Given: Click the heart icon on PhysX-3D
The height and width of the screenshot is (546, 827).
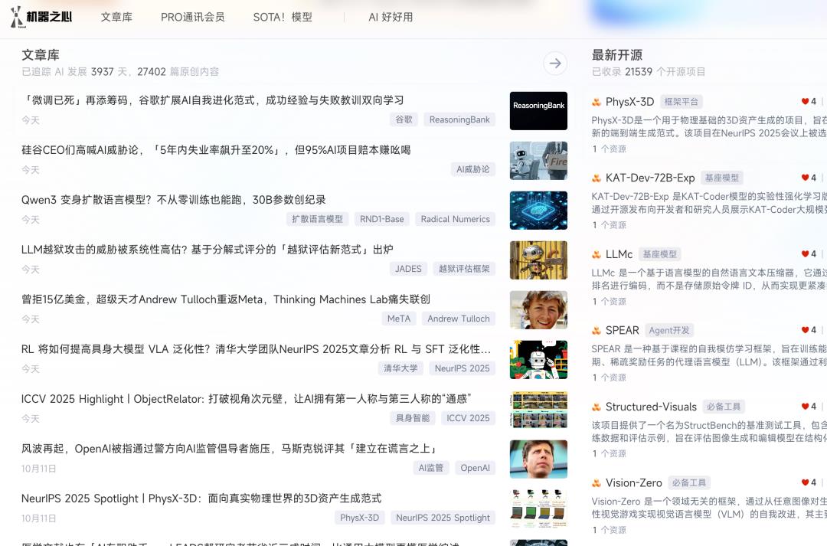Looking at the screenshot, I should click(x=805, y=101).
